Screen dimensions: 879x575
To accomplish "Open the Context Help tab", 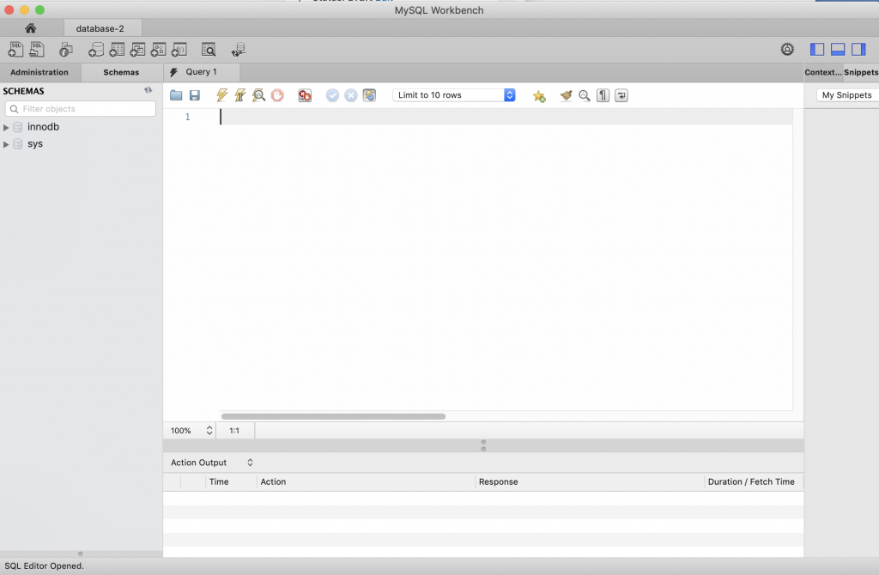I will coord(823,72).
